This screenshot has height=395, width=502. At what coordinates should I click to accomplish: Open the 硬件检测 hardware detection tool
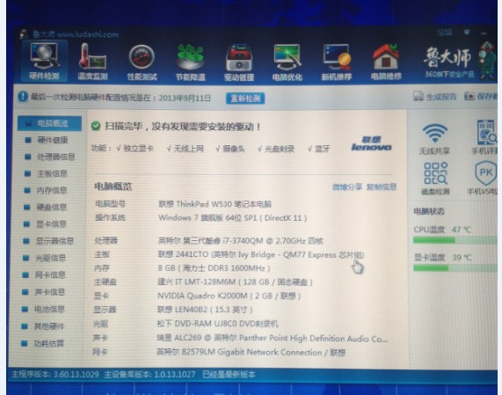click(x=44, y=62)
